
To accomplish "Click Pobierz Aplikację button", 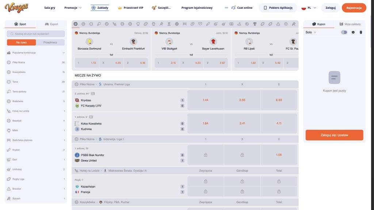I will pos(278,8).
